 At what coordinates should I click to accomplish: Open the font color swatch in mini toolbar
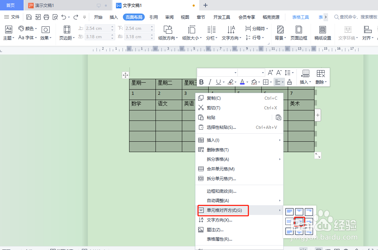(x=243, y=82)
